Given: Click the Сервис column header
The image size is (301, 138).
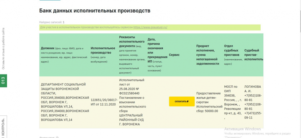Looking at the screenshot, I should point(174,55).
